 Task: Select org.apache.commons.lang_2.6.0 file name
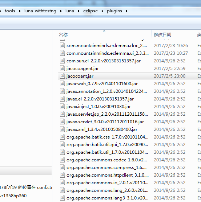point(108,190)
